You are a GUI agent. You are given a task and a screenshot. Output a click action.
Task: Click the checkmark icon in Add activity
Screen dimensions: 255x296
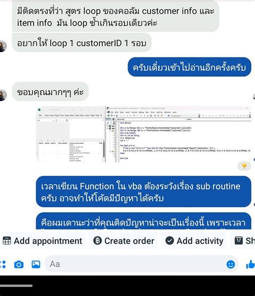pos(169,241)
